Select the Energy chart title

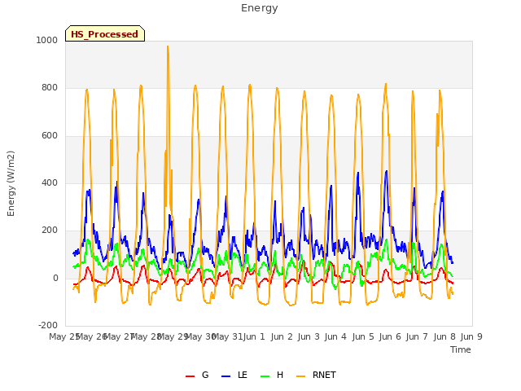[x=259, y=8]
